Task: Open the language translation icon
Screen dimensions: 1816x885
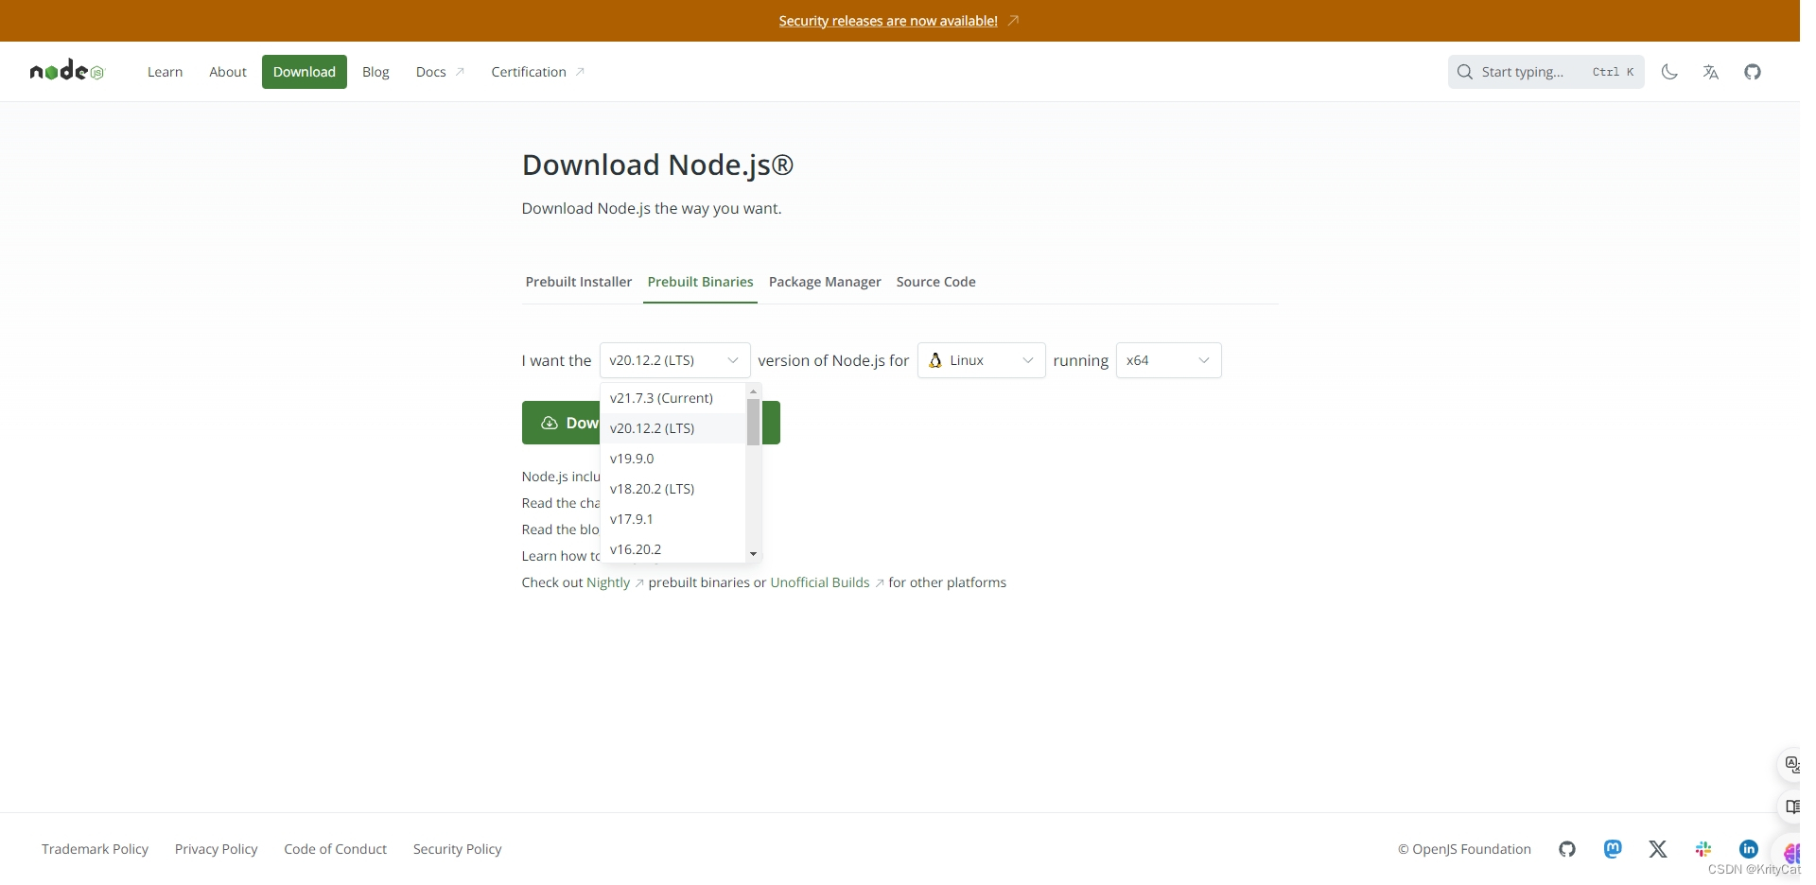Action: tap(1711, 72)
